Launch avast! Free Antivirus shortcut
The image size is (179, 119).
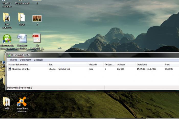22,102
